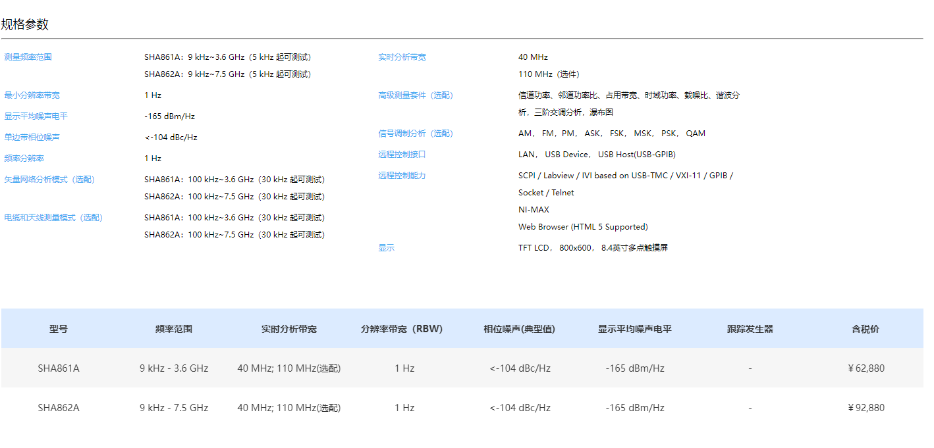Select the 远程控制接口 label

click(402, 155)
